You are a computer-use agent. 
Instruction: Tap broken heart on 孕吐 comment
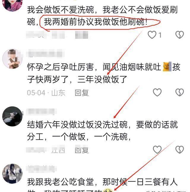pyautogui.click(x=180, y=92)
